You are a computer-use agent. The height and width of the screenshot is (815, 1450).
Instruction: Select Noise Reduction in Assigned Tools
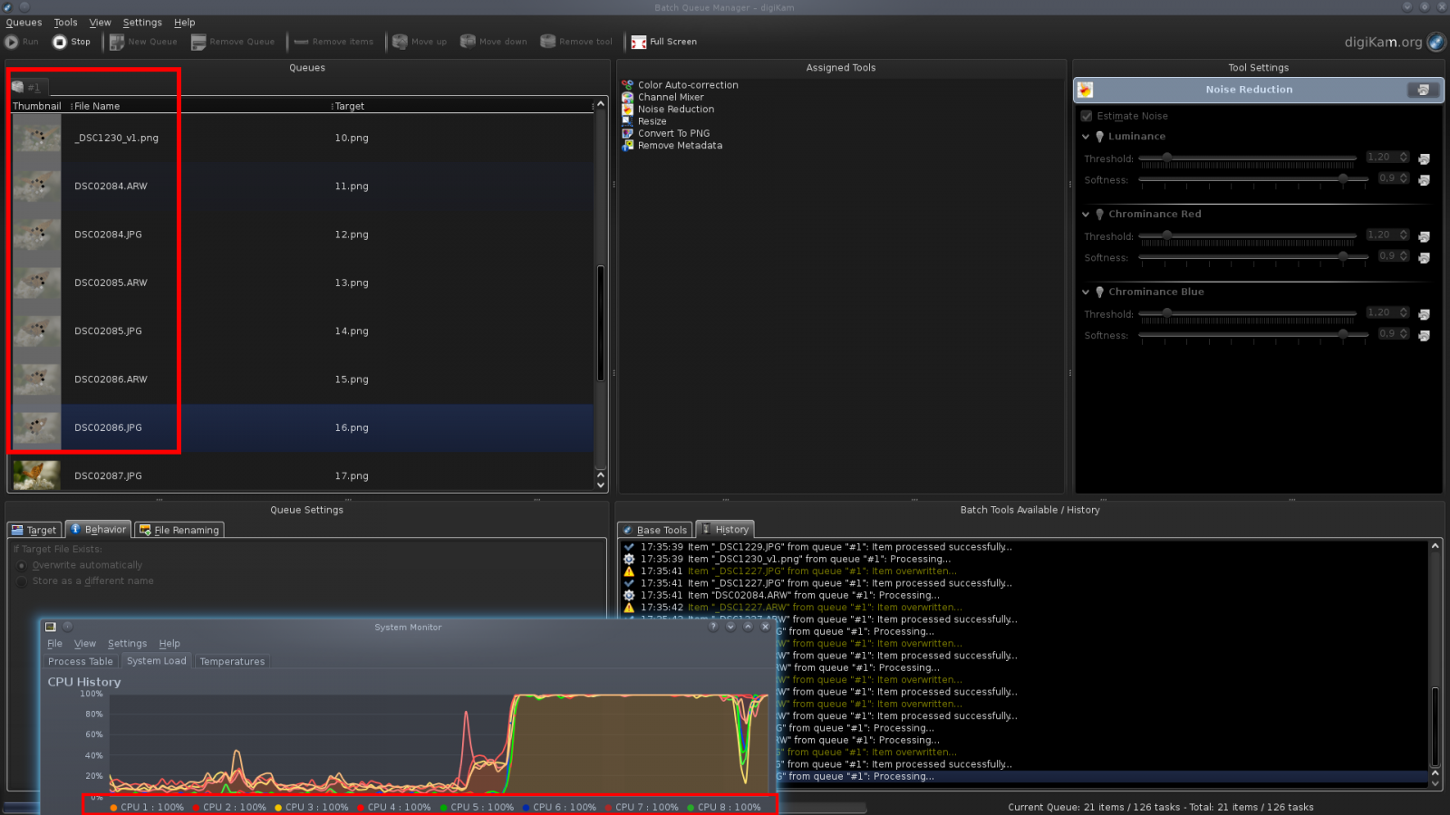point(675,109)
